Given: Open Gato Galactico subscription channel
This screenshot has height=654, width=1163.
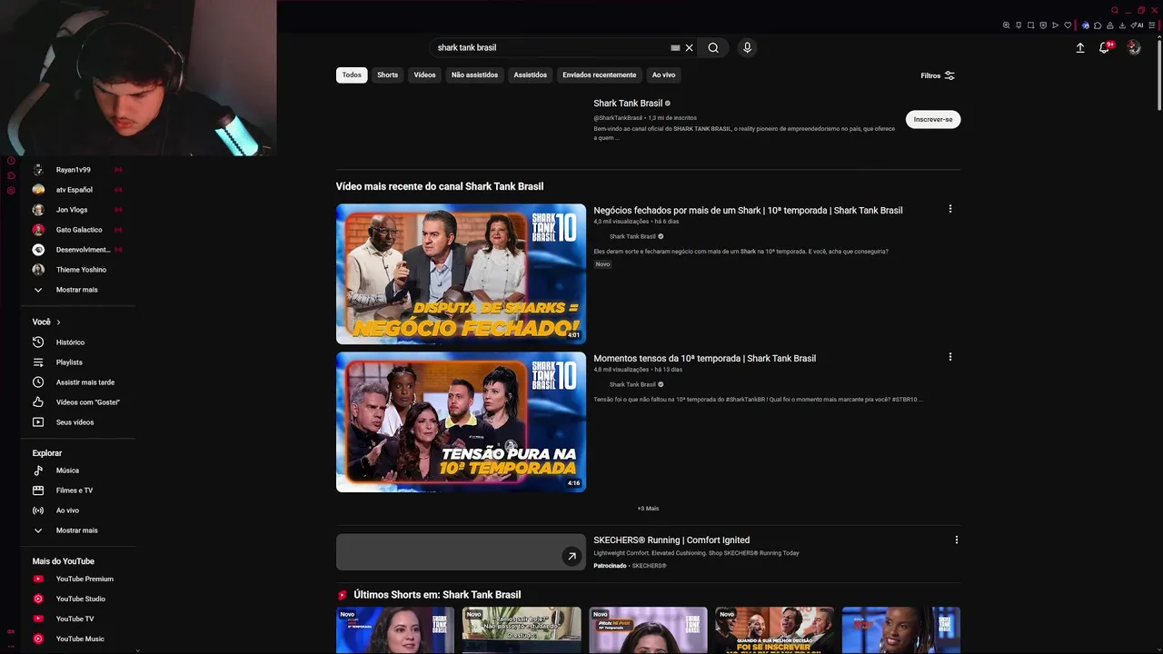Looking at the screenshot, I should [78, 230].
